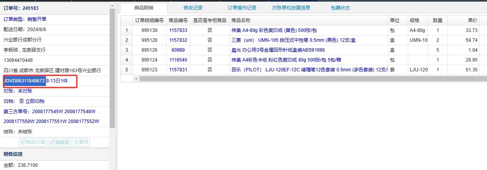Click the 规格 column header
This screenshot has width=487, height=170.
pos(418,21)
